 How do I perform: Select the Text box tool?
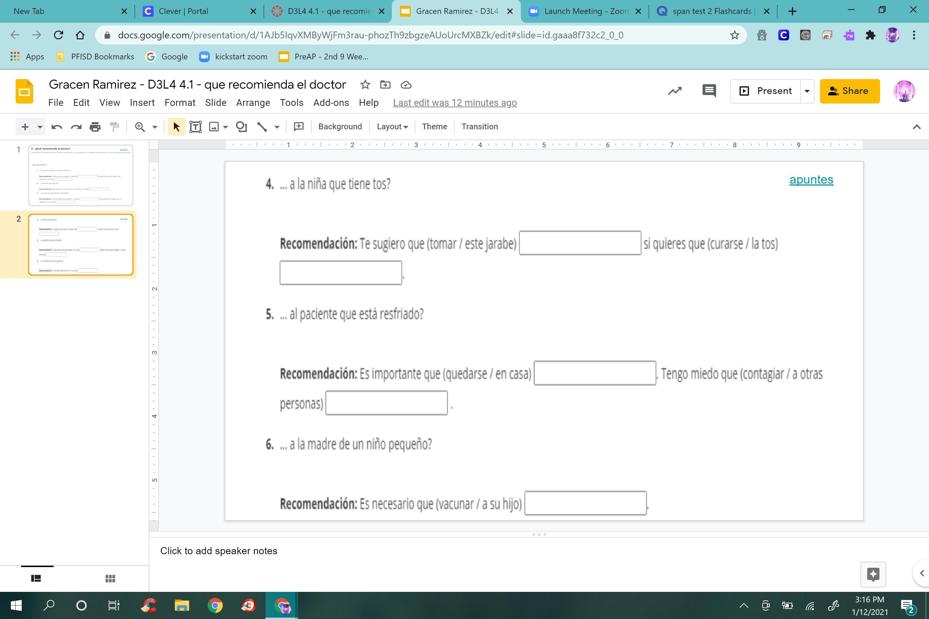196,127
